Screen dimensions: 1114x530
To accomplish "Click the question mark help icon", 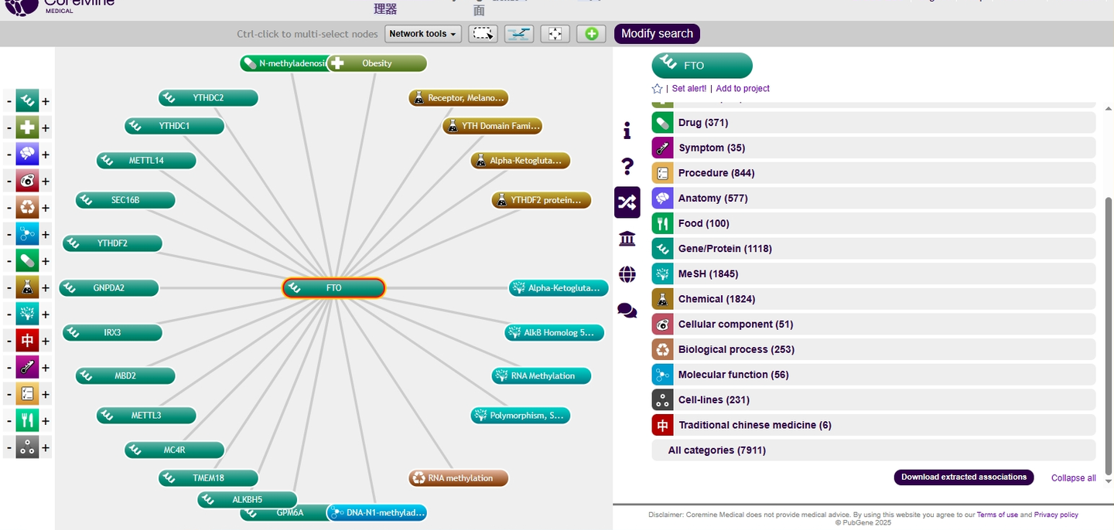I will click(x=627, y=166).
